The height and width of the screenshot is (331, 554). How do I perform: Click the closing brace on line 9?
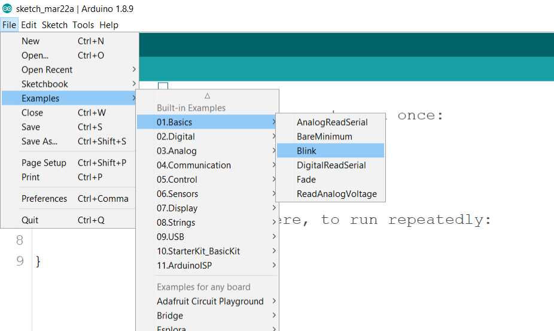[38, 262]
